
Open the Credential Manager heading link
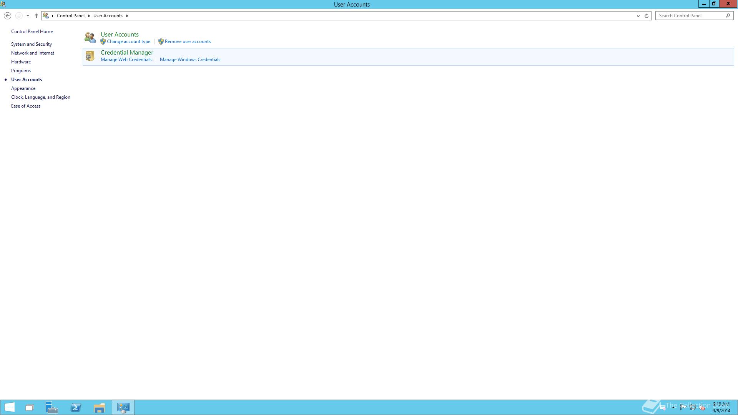pyautogui.click(x=127, y=53)
